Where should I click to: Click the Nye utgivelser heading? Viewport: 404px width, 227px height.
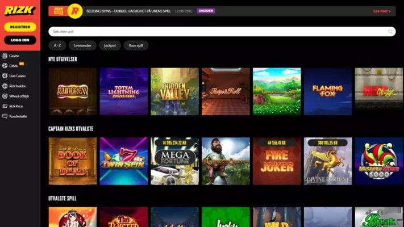click(63, 59)
